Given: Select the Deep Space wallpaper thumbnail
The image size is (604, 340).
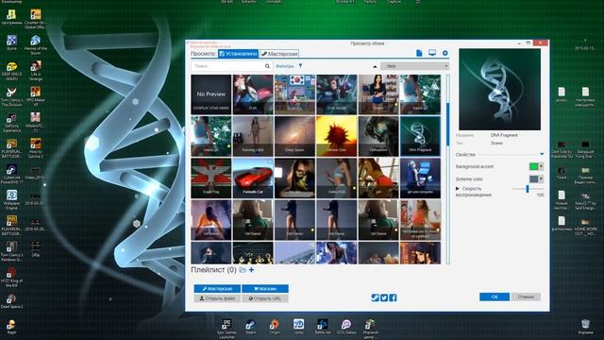Looking at the screenshot, I should click(x=294, y=136).
